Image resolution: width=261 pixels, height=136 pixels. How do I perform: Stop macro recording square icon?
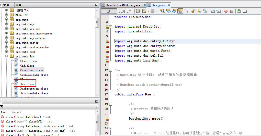tap(232, 11)
